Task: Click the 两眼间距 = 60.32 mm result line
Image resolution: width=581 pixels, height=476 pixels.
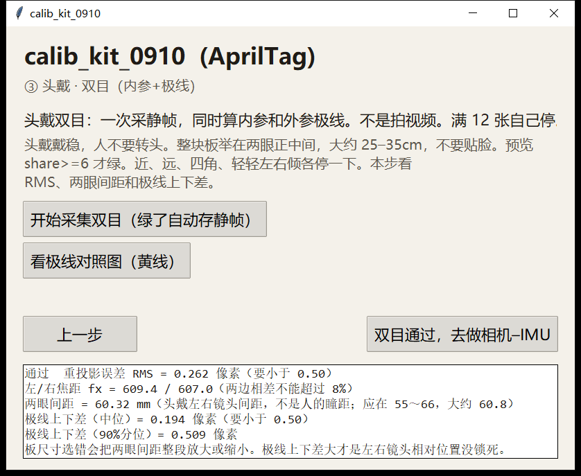Action: tap(270, 404)
